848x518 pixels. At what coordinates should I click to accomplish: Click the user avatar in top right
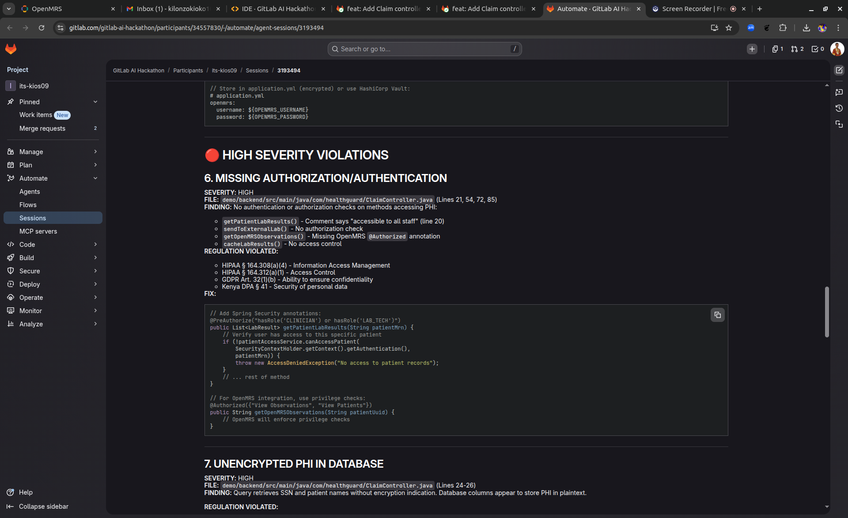pos(837,49)
